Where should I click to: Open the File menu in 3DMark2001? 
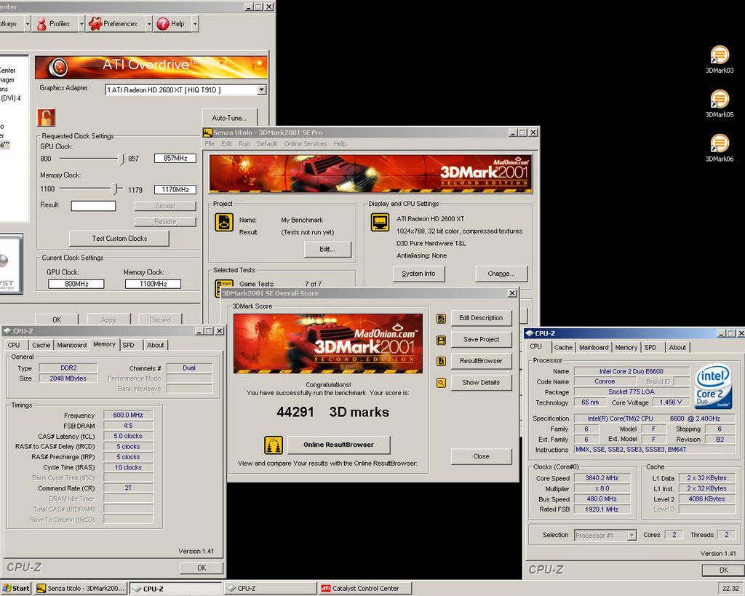click(210, 143)
